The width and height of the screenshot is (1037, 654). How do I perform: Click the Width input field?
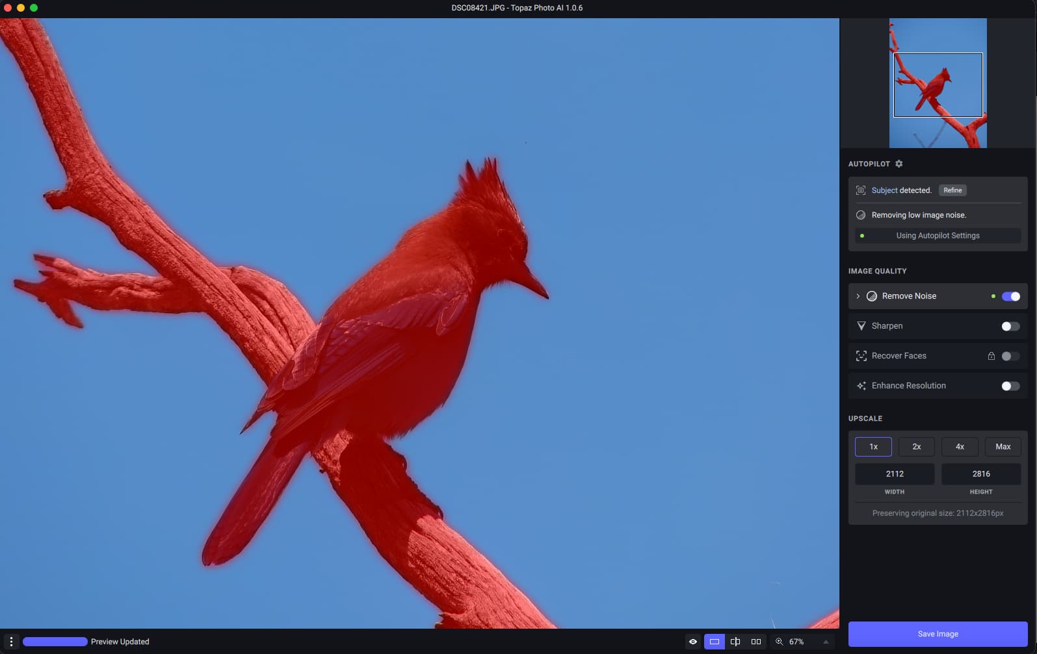[x=894, y=474]
